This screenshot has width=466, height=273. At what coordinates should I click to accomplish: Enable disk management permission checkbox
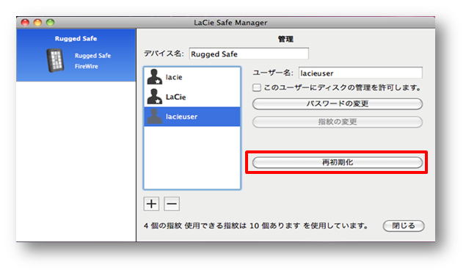click(257, 87)
